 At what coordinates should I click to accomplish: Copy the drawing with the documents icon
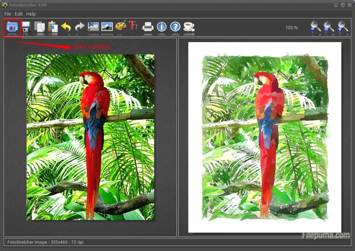39,27
